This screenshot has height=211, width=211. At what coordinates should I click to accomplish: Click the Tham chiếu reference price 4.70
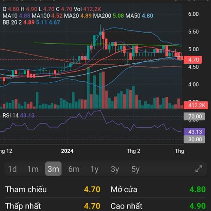point(92,189)
